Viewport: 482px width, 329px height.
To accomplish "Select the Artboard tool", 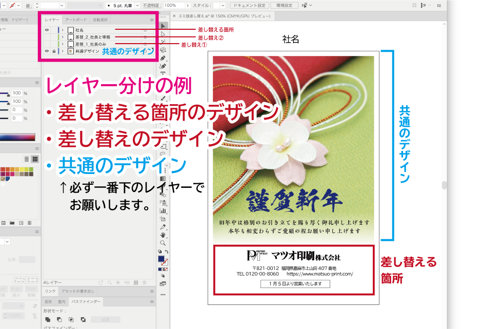I will pyautogui.click(x=163, y=219).
